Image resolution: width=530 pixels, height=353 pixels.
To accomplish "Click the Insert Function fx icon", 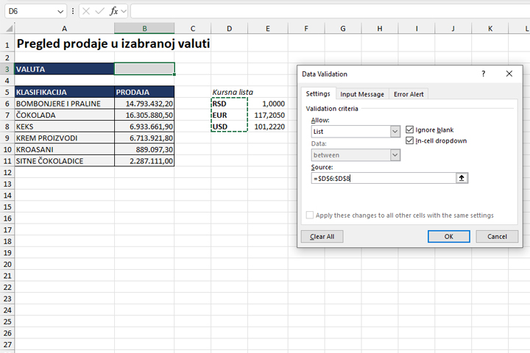I will pyautogui.click(x=114, y=11).
